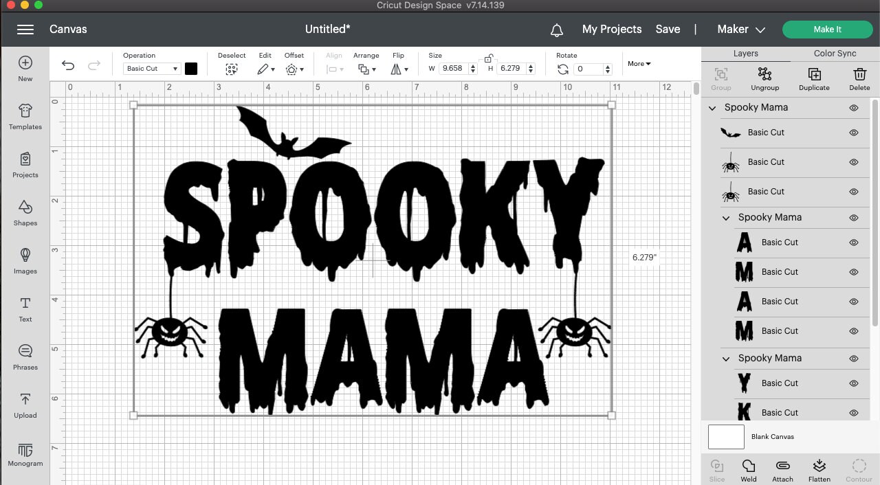Click the Make It button
The height and width of the screenshot is (485, 880).
(827, 29)
